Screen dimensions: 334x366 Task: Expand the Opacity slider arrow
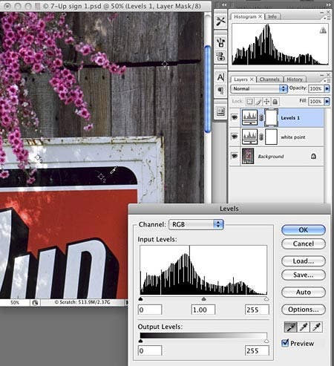pyautogui.click(x=327, y=88)
